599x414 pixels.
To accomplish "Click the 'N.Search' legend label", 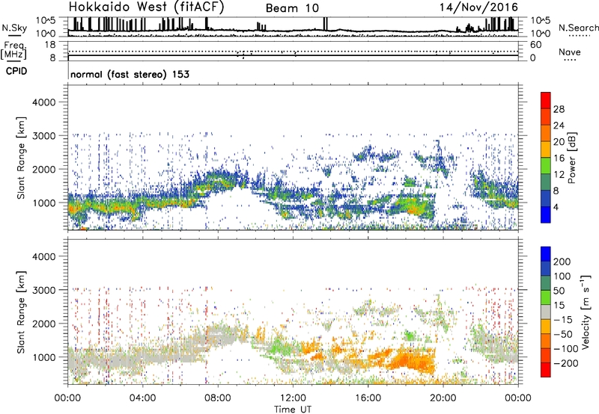I will pyautogui.click(x=578, y=28).
